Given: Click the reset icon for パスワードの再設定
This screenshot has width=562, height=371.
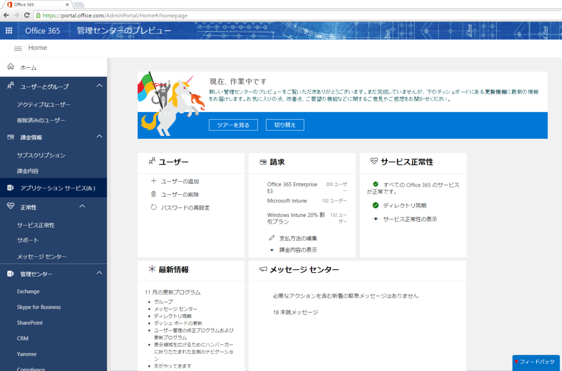Looking at the screenshot, I should coord(154,207).
